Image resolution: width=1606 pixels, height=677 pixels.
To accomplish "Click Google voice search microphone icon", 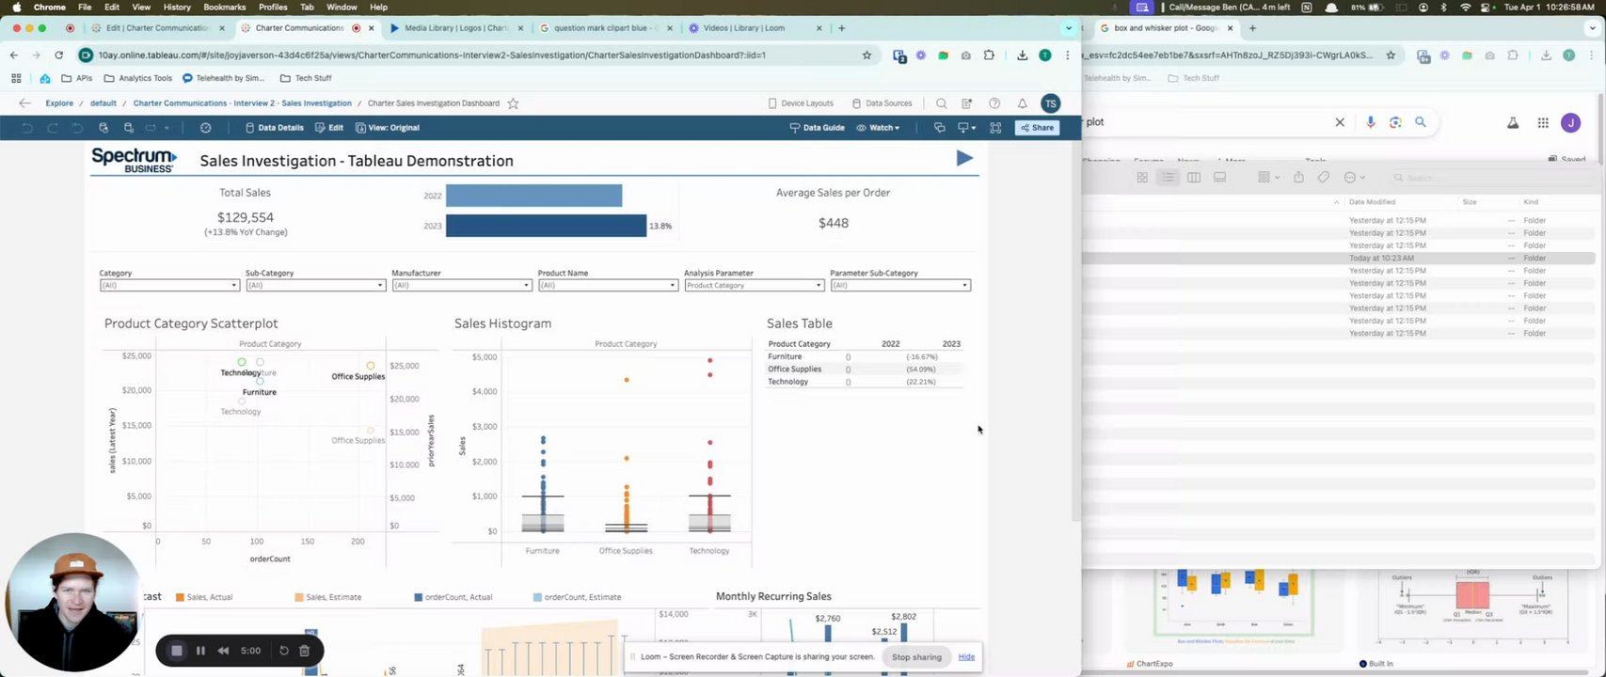I will coord(1370,122).
